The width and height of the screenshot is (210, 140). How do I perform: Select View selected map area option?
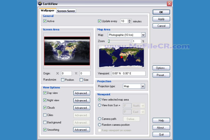point(99,99)
